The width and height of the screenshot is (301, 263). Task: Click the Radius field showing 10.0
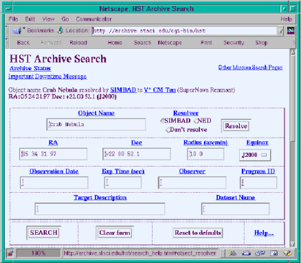(205, 154)
